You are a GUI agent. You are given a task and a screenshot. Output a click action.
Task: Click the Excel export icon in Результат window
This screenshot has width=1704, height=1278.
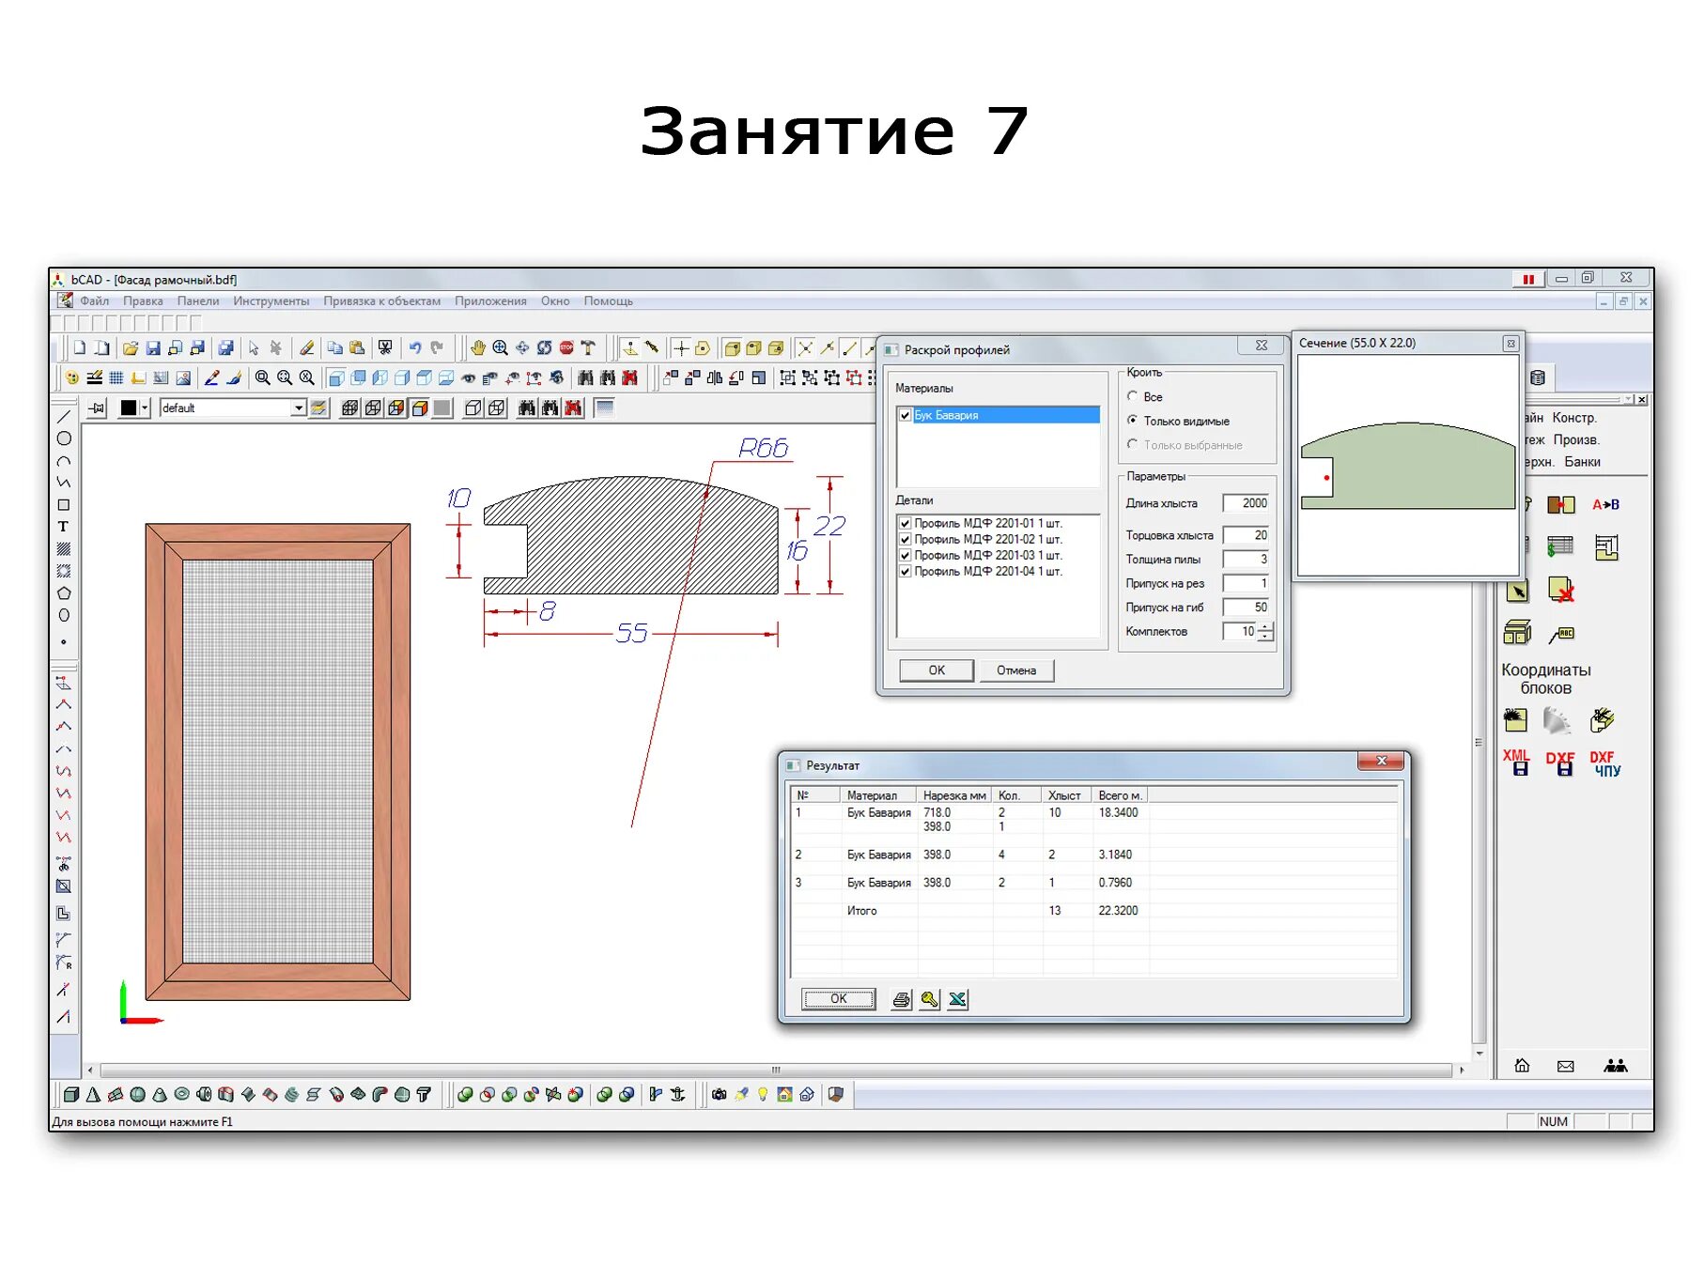tap(957, 1000)
